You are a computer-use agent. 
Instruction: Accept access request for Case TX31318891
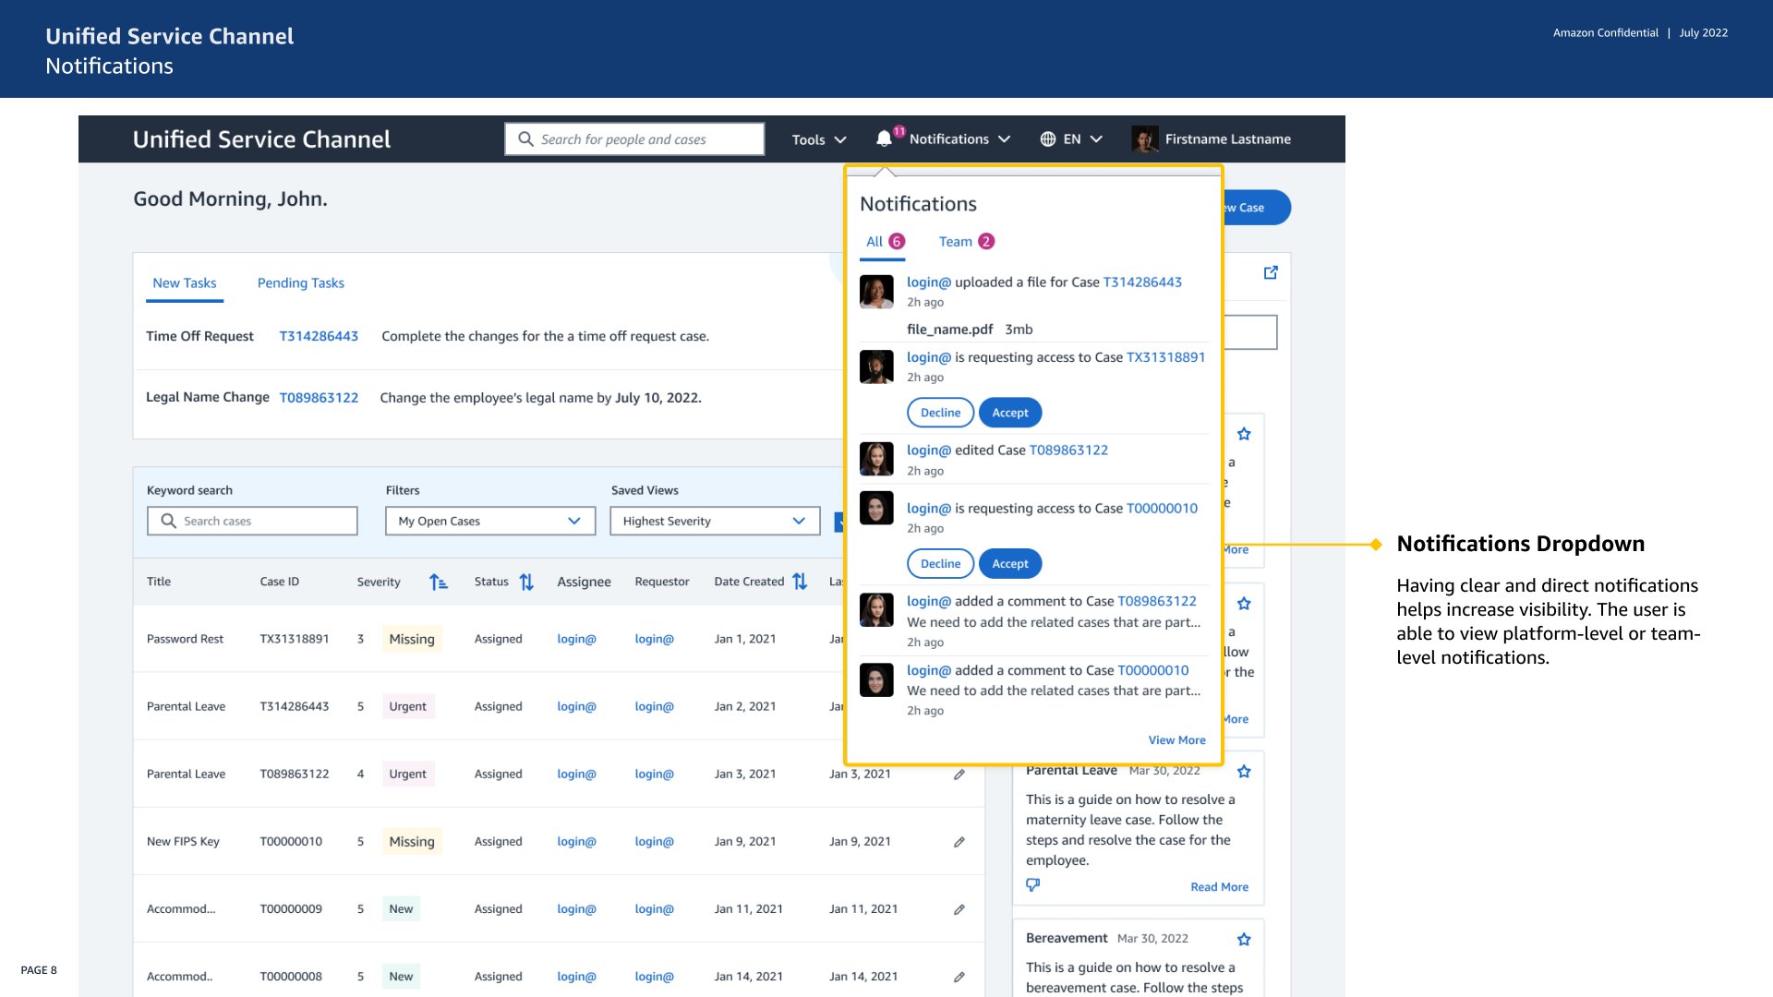[x=1009, y=413]
